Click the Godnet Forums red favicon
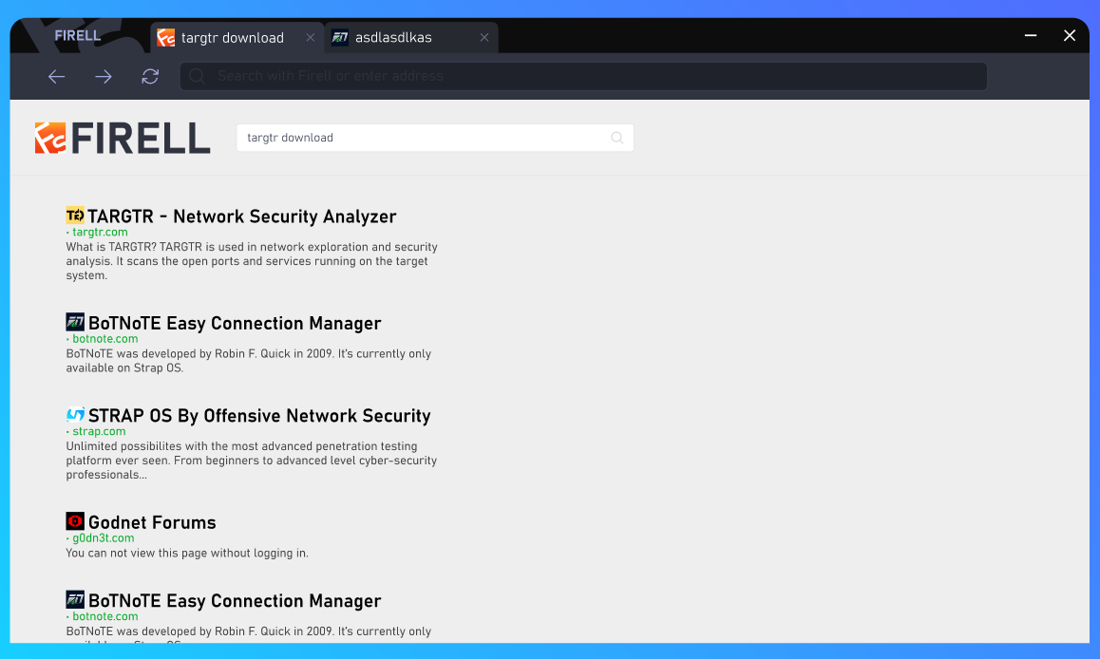The image size is (1100, 659). (x=74, y=520)
